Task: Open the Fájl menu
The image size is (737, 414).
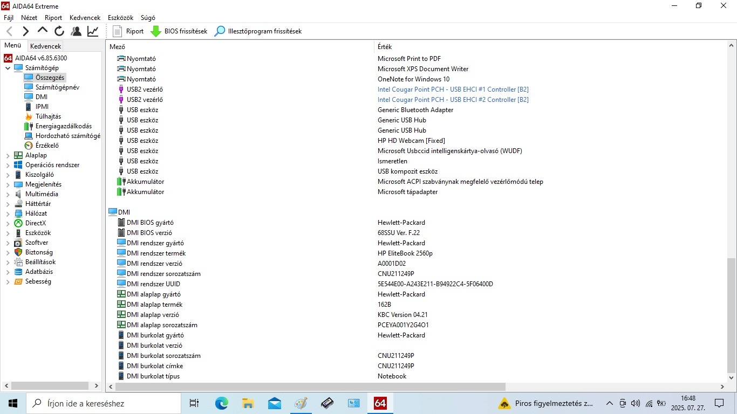Action: (x=9, y=18)
